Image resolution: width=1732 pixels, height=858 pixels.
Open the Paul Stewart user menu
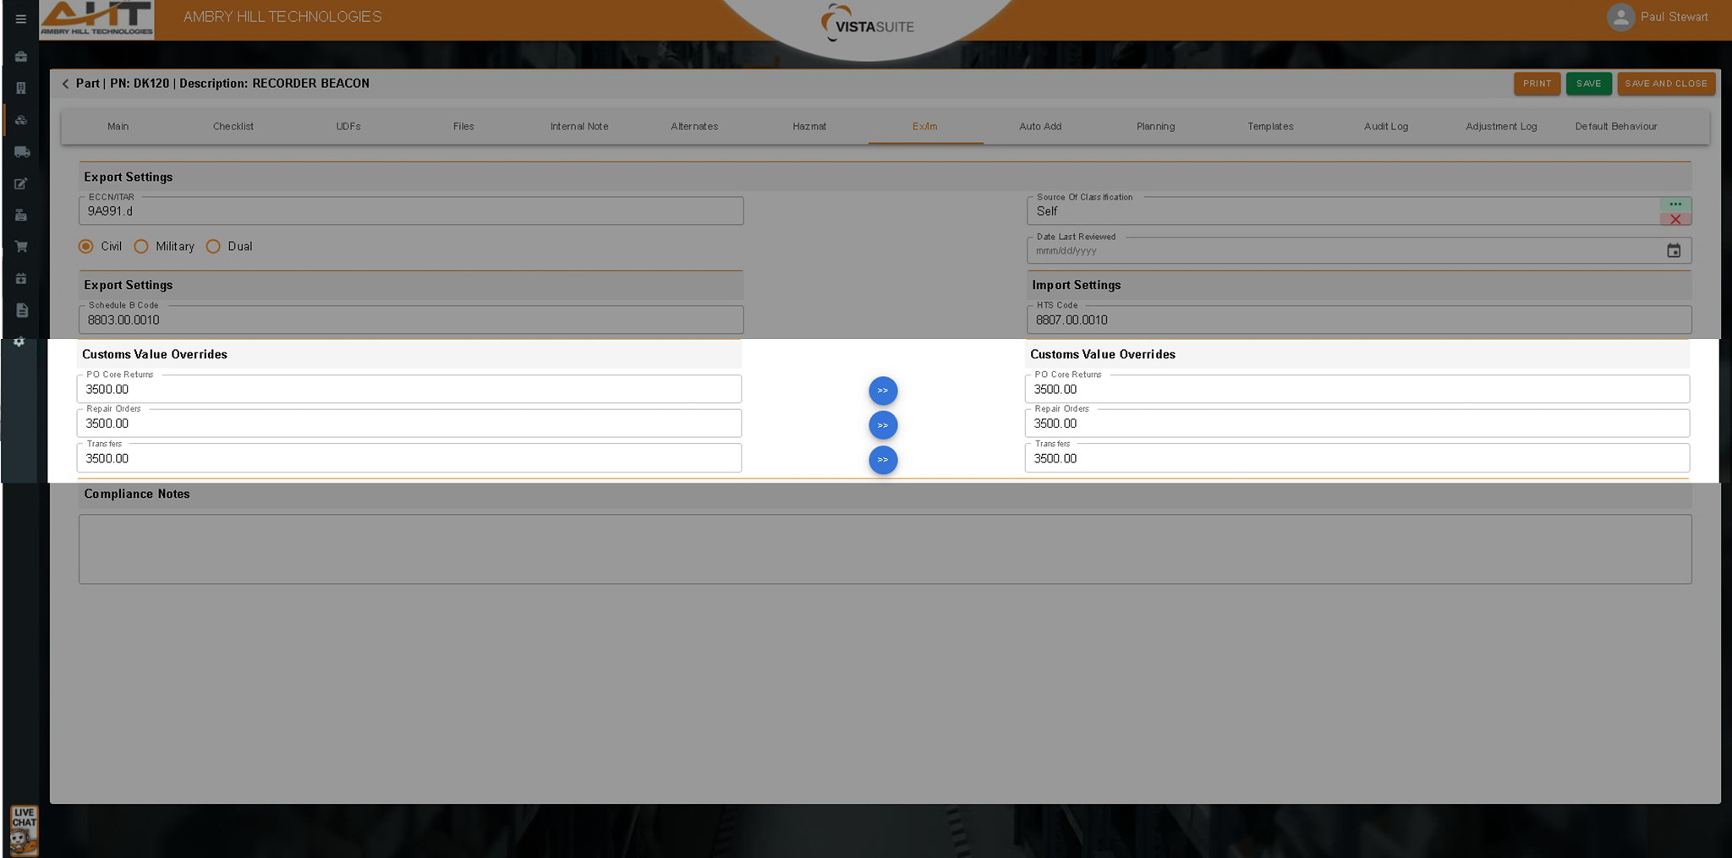pyautogui.click(x=1657, y=17)
